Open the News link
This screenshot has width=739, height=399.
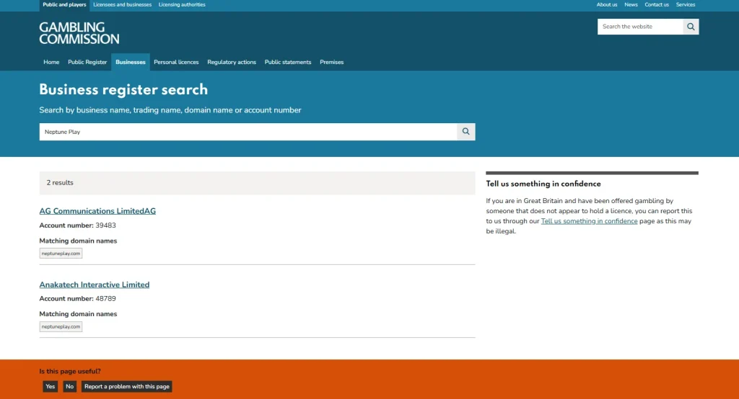click(x=631, y=5)
